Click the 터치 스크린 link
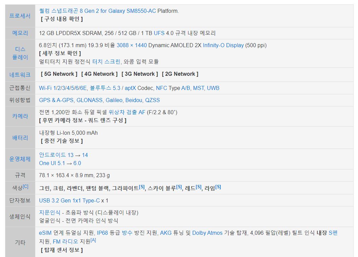This screenshot has width=358, height=257. click(106, 62)
